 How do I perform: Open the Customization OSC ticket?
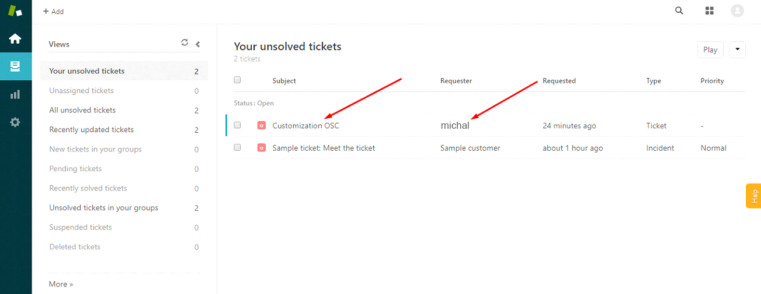pos(305,126)
